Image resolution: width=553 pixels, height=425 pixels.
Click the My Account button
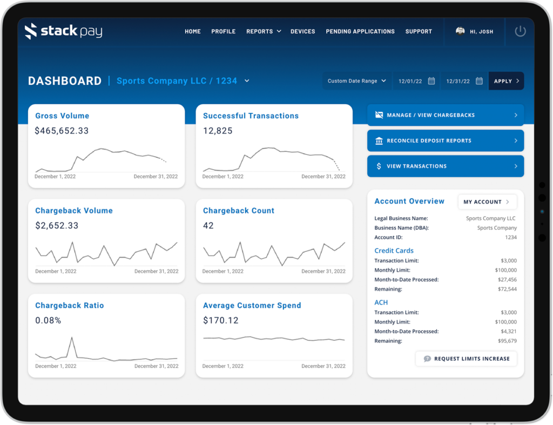tap(487, 202)
